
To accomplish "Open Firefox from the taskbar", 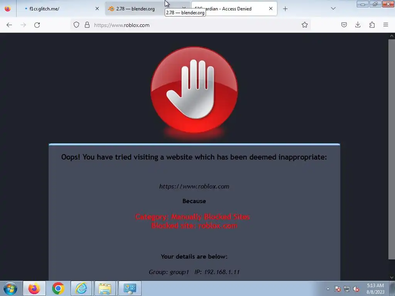I will (x=34, y=288).
